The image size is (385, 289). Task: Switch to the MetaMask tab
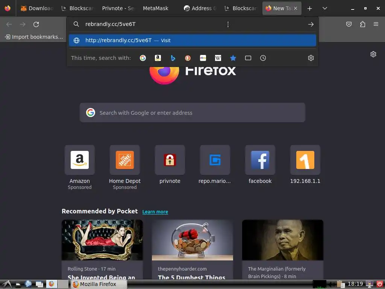pyautogui.click(x=159, y=8)
